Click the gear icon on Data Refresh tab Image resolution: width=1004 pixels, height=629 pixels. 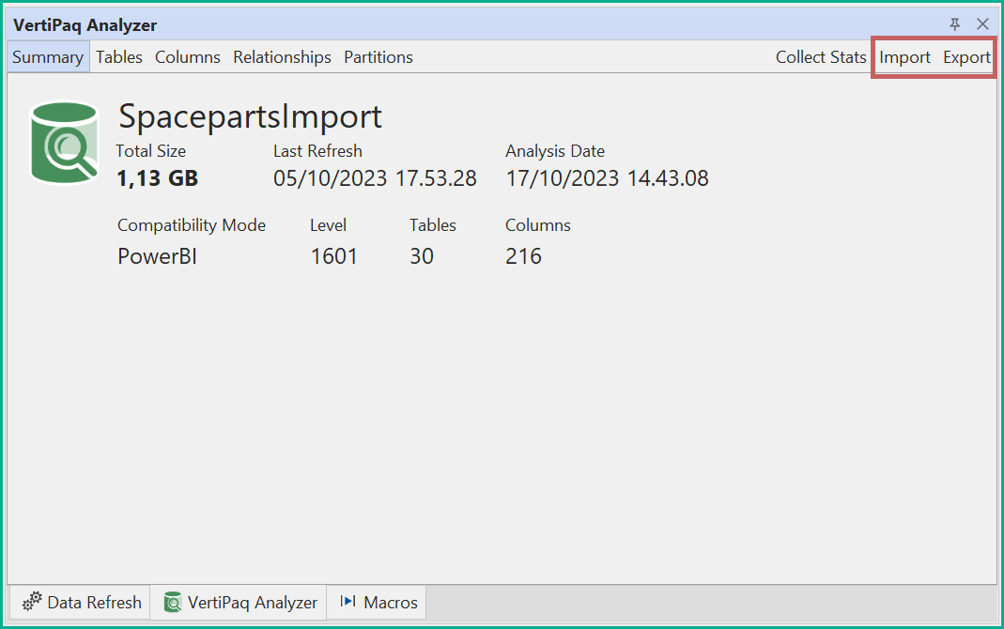pyautogui.click(x=32, y=602)
